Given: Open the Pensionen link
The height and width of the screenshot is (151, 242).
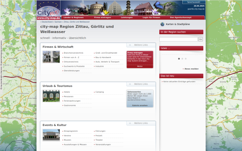Looking at the screenshot, I should tap(69, 97).
